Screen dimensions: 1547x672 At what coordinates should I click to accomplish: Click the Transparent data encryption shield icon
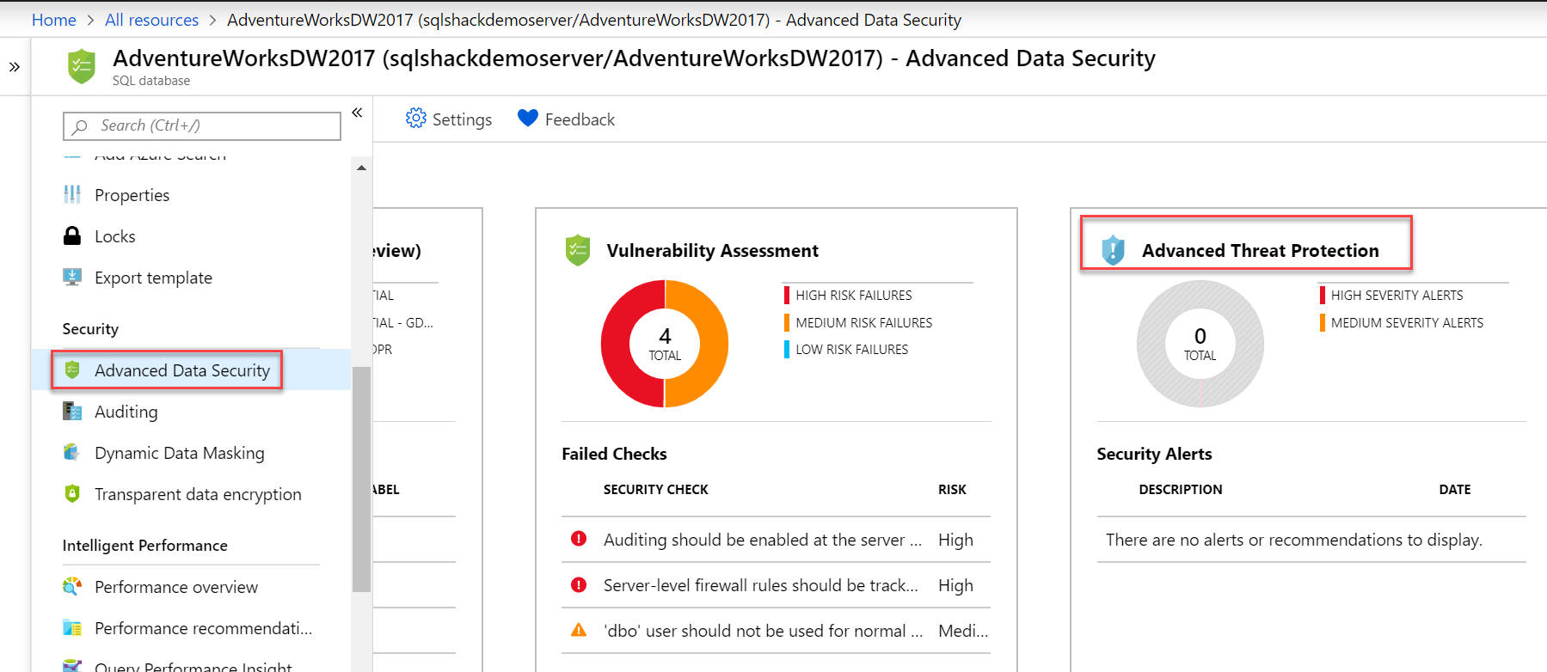72,493
